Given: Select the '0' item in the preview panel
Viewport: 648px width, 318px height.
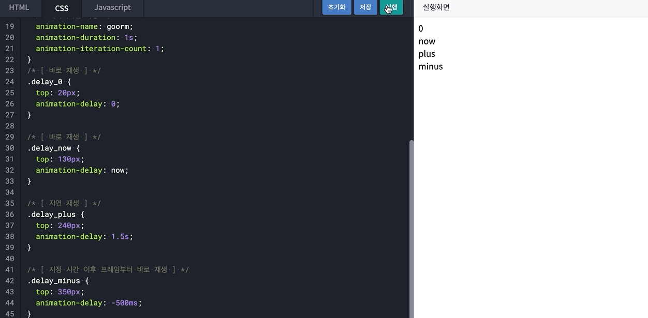Looking at the screenshot, I should (x=421, y=28).
